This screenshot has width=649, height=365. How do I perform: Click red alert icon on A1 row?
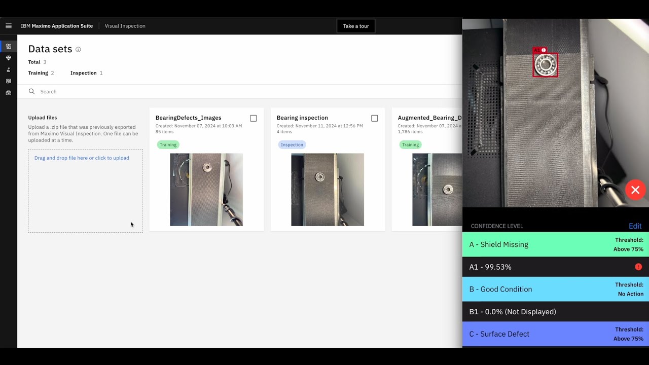[638, 267]
